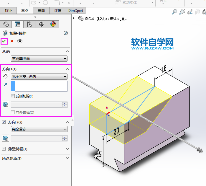The width and height of the screenshot is (206, 186).
Task: Toggle detailed preview eye icon
Action: click(20, 41)
